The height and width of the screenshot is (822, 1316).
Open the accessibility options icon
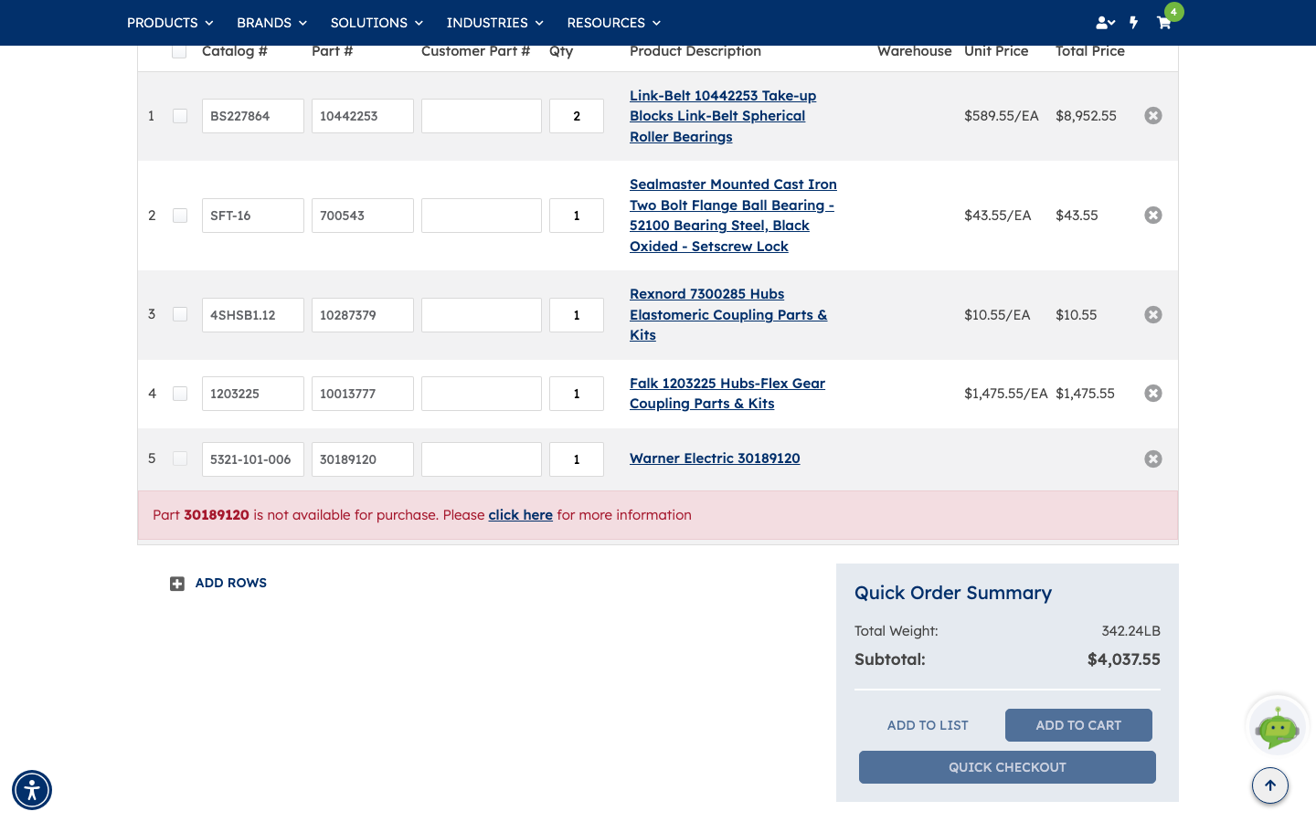click(x=32, y=790)
